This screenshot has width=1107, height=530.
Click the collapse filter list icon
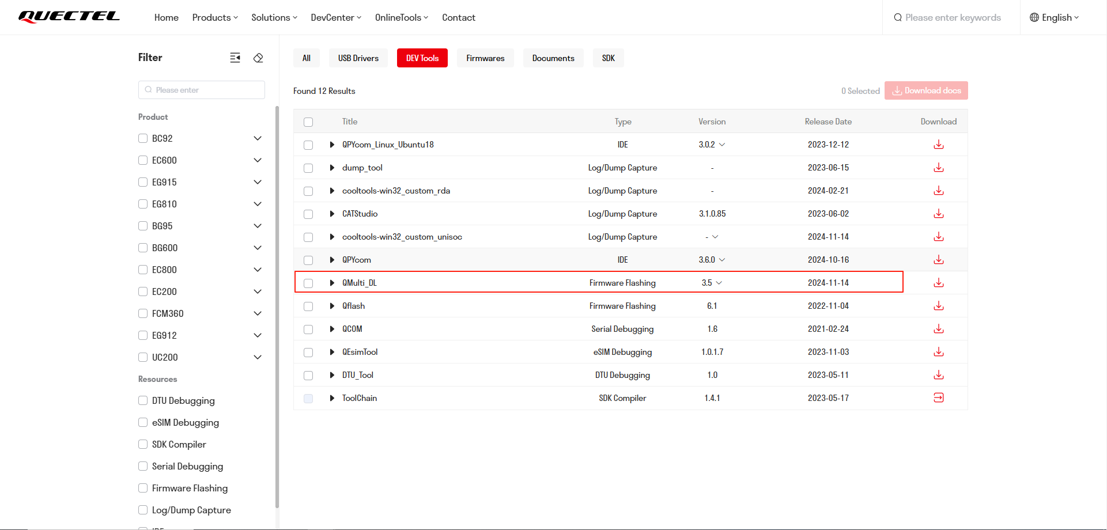pos(235,58)
